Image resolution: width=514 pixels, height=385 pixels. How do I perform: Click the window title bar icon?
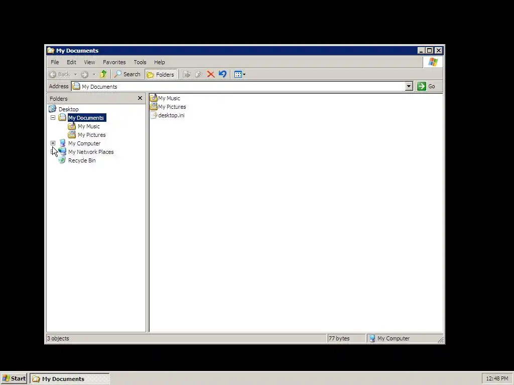pos(51,51)
